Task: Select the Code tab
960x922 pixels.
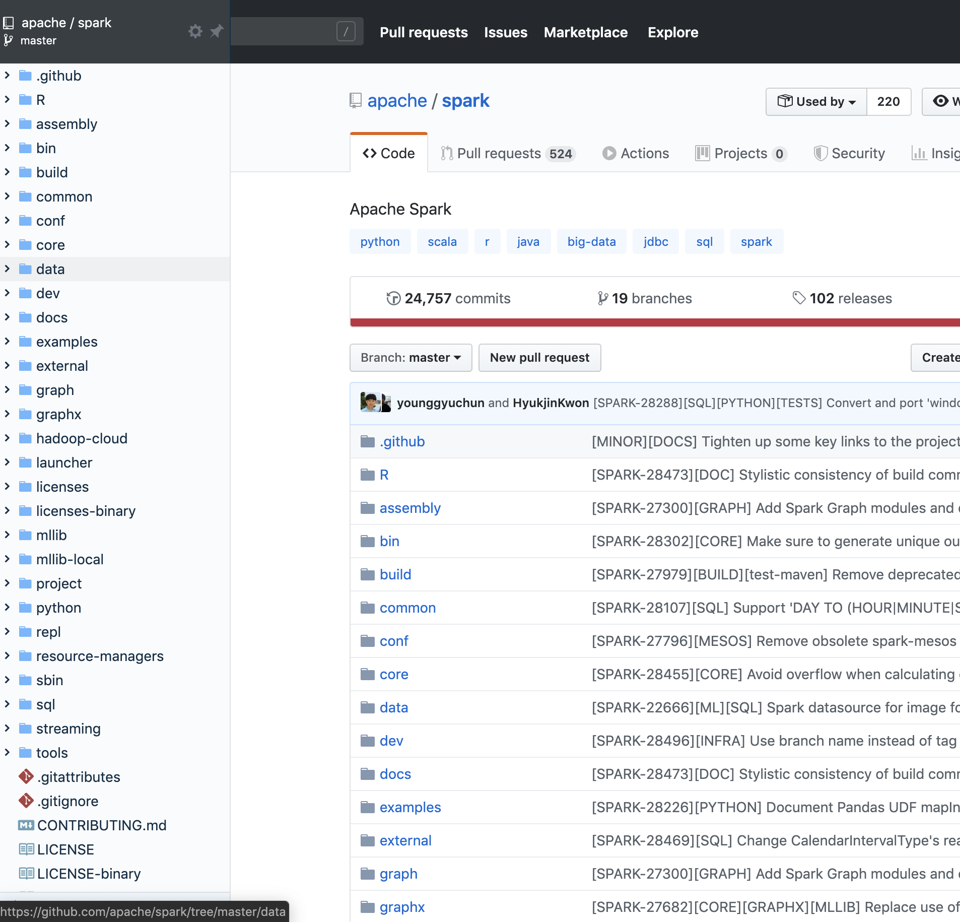Action: [x=389, y=153]
